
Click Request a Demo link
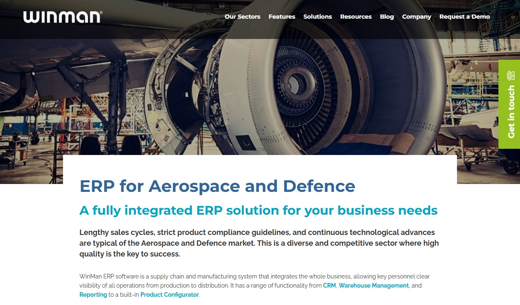(464, 17)
